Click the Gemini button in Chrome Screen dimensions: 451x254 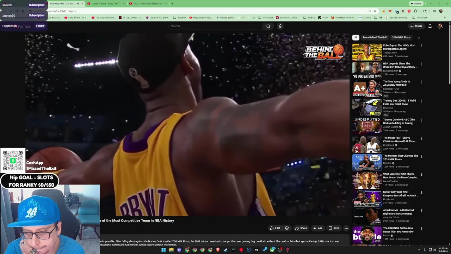click(x=416, y=4)
